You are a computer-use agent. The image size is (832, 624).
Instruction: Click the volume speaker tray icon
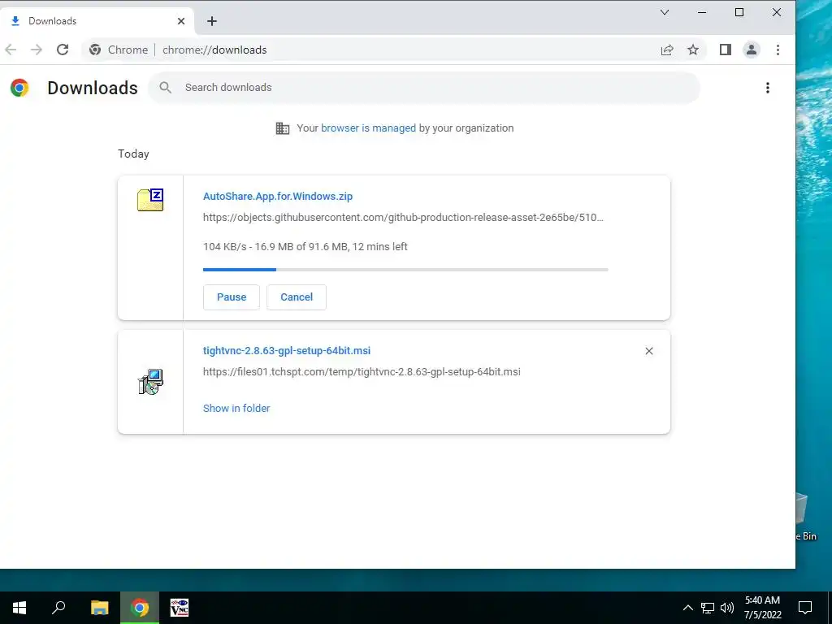pyautogui.click(x=727, y=608)
